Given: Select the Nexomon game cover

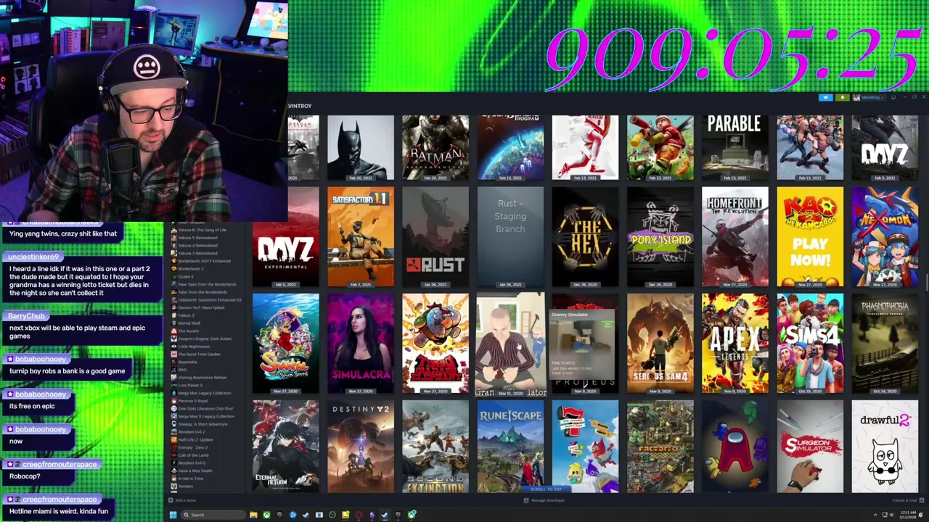Looking at the screenshot, I should pos(885,236).
